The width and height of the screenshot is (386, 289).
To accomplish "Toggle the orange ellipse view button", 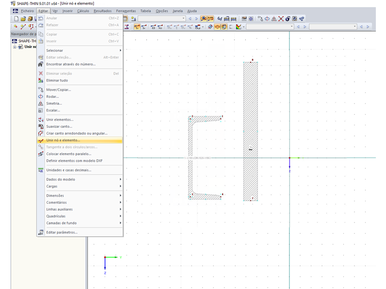I will click(217, 27).
